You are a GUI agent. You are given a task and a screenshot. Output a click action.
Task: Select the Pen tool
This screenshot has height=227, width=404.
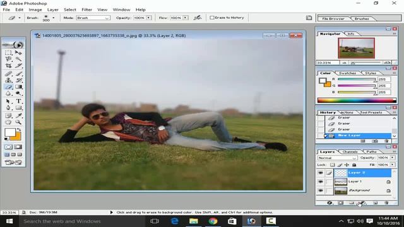[x=8, y=108]
